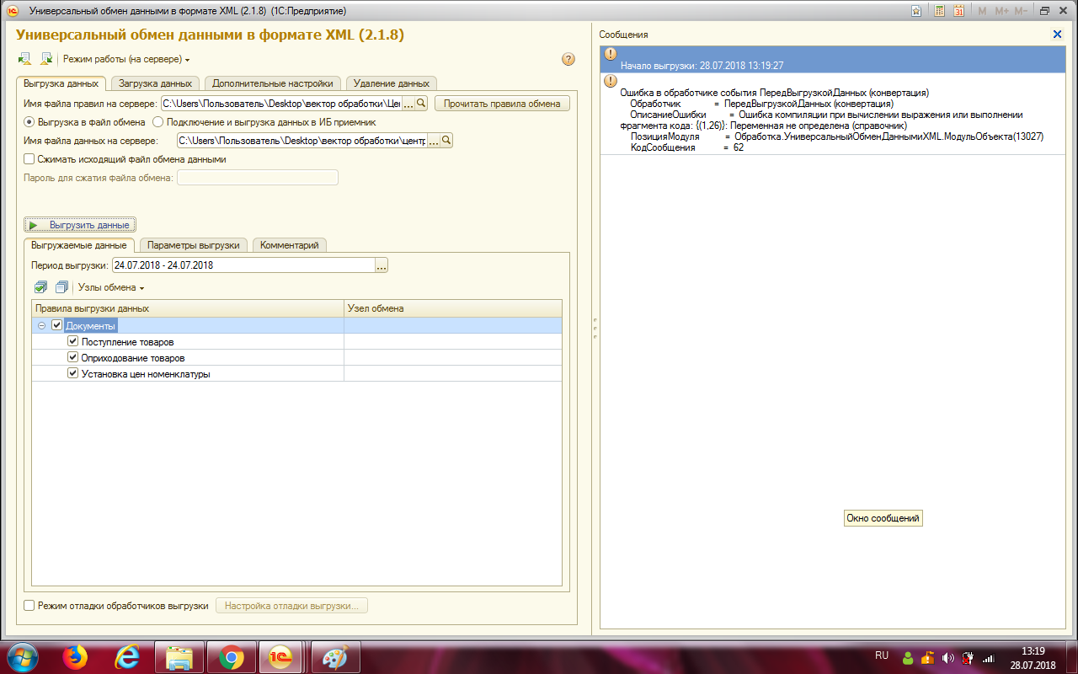Click 'Прочитать правила обмена' button
1078x674 pixels.
(502, 103)
